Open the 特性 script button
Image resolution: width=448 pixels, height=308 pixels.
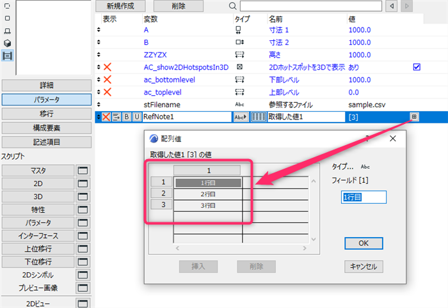pos(38,210)
